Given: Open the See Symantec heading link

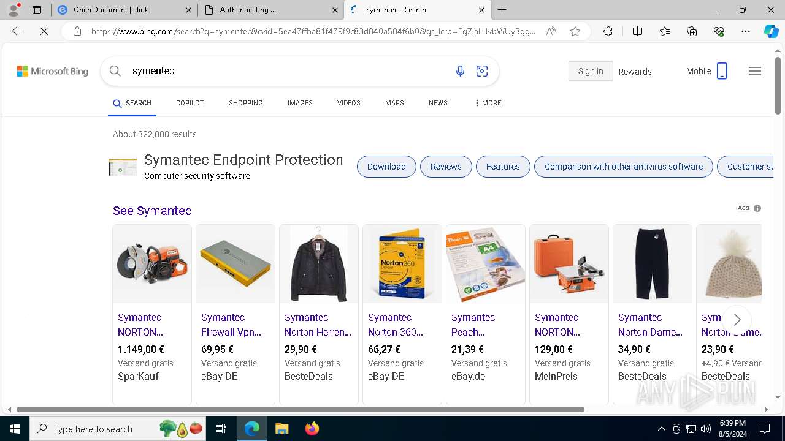Looking at the screenshot, I should click(x=152, y=211).
